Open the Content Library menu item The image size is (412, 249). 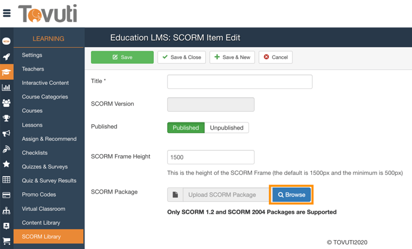tap(41, 223)
